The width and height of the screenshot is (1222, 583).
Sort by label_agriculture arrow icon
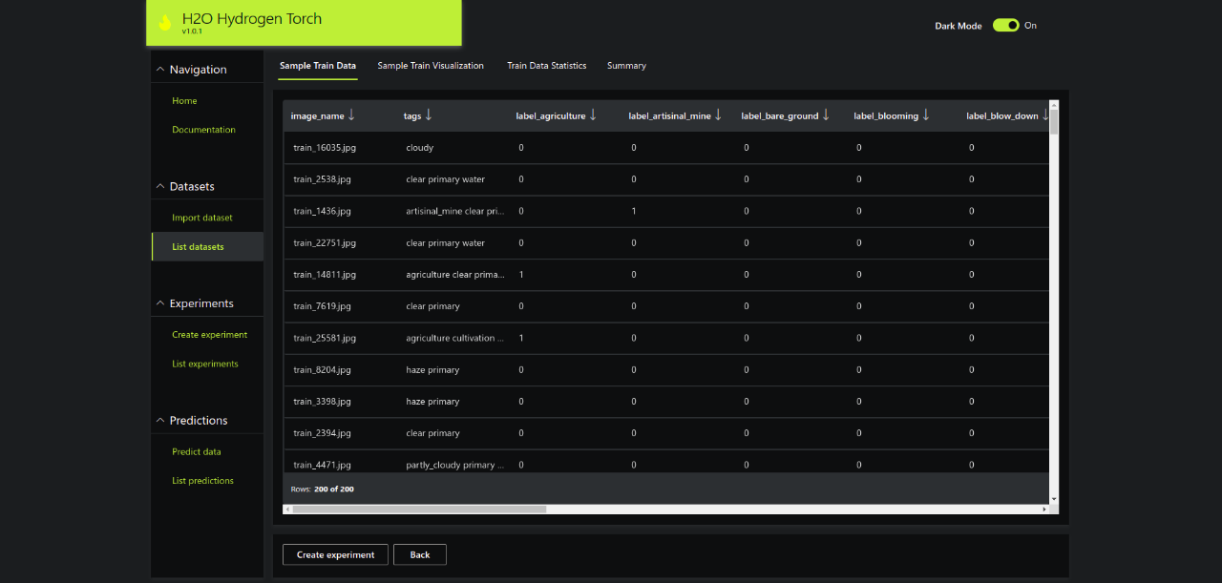[x=593, y=115]
